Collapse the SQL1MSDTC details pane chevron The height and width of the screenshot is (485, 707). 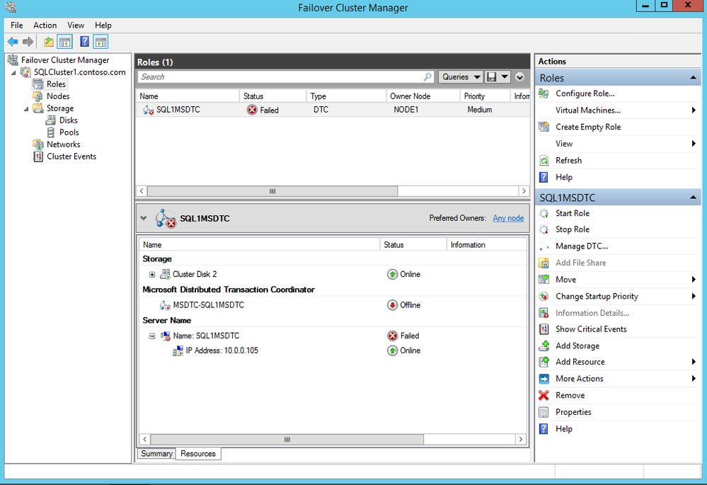(144, 218)
